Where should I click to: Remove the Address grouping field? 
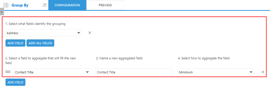[x=90, y=33]
